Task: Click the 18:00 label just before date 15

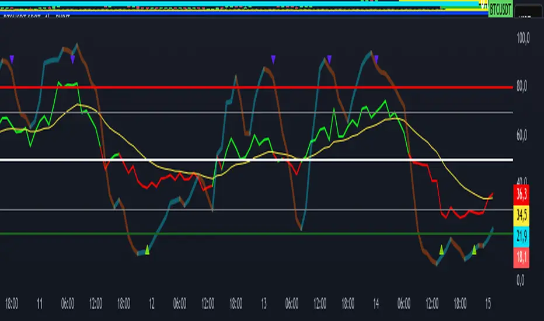Action: pos(460,303)
